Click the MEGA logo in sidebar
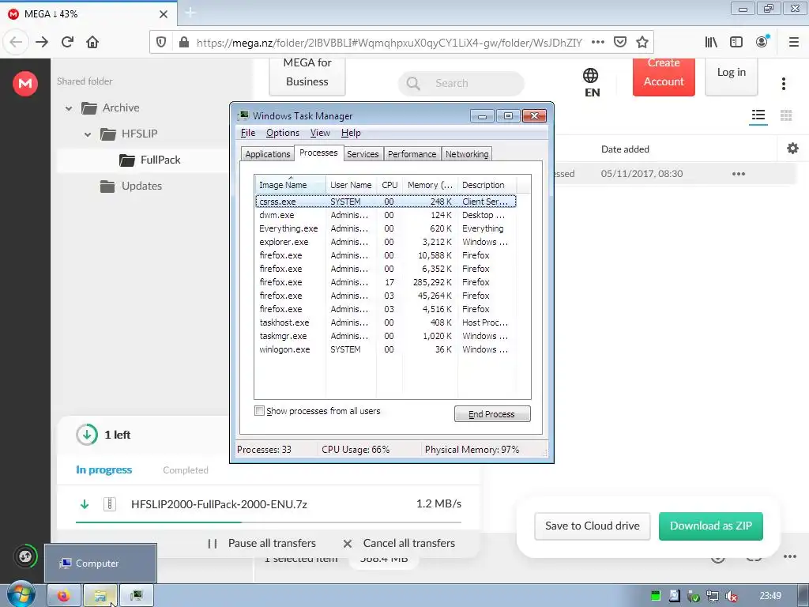 pos(25,83)
